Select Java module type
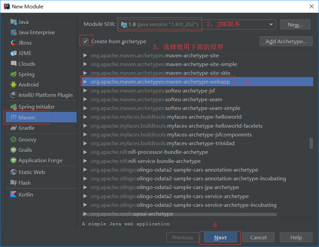 (41, 22)
